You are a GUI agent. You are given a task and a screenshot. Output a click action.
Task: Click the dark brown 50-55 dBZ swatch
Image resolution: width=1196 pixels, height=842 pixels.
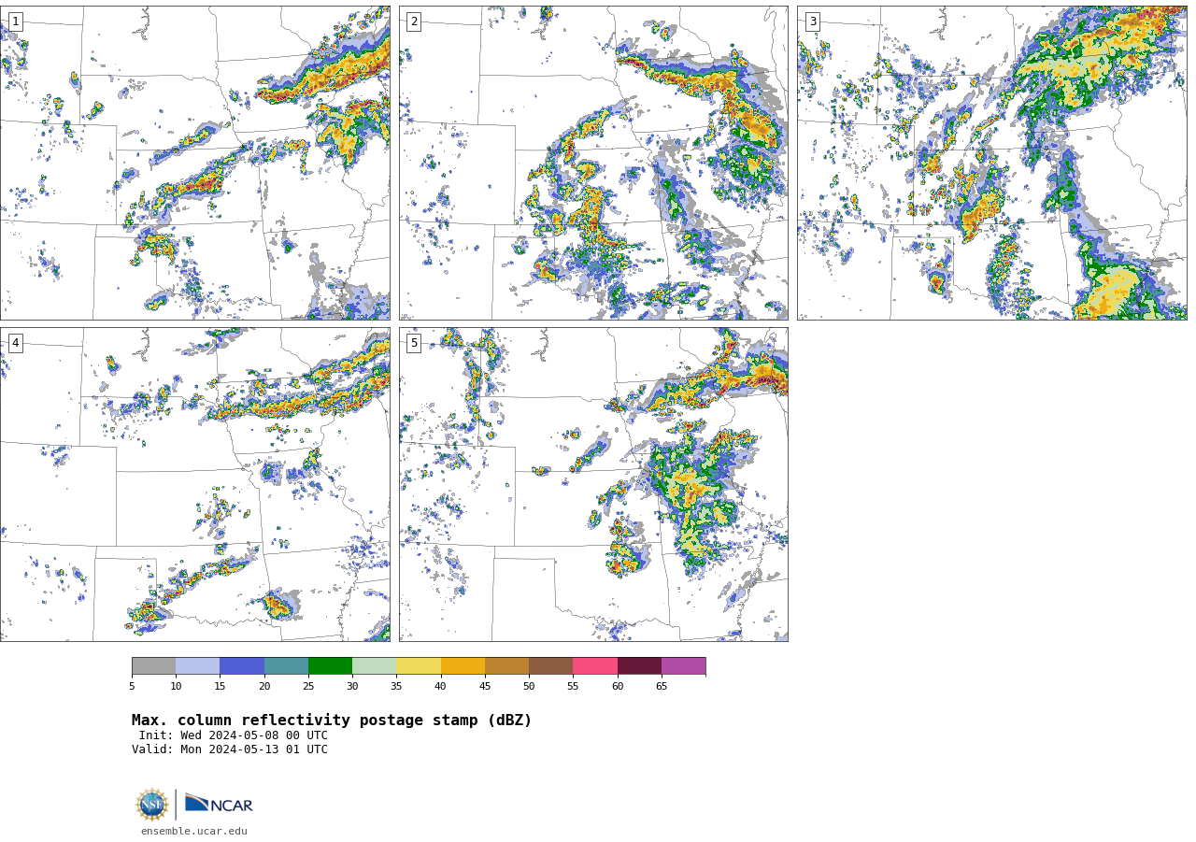click(550, 666)
